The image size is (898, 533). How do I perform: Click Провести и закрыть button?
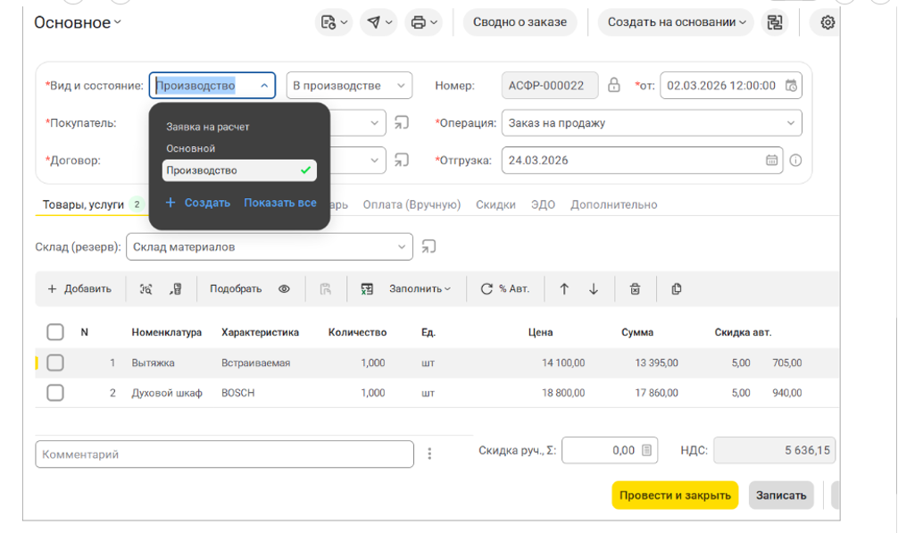[675, 496]
